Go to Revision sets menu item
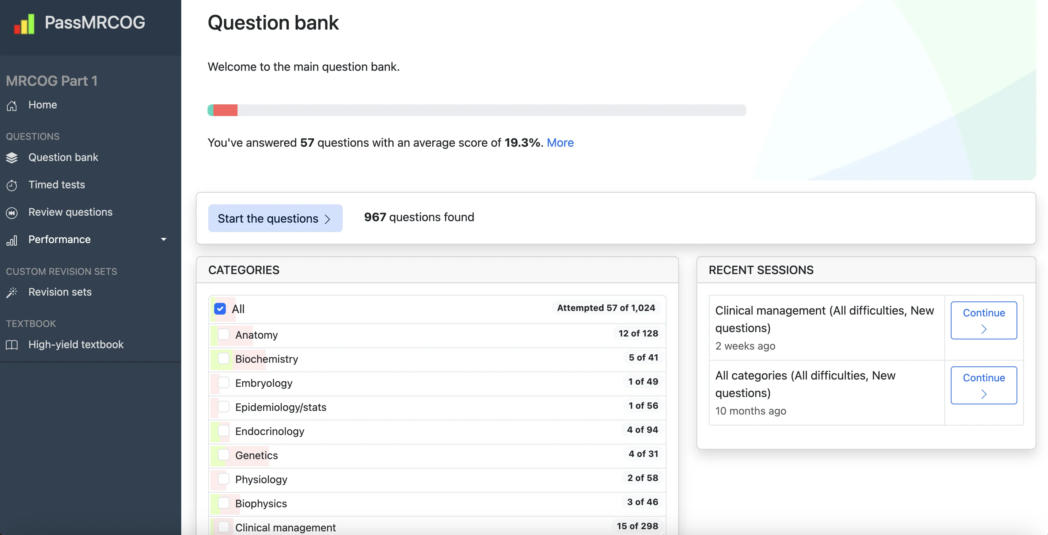 (x=60, y=292)
